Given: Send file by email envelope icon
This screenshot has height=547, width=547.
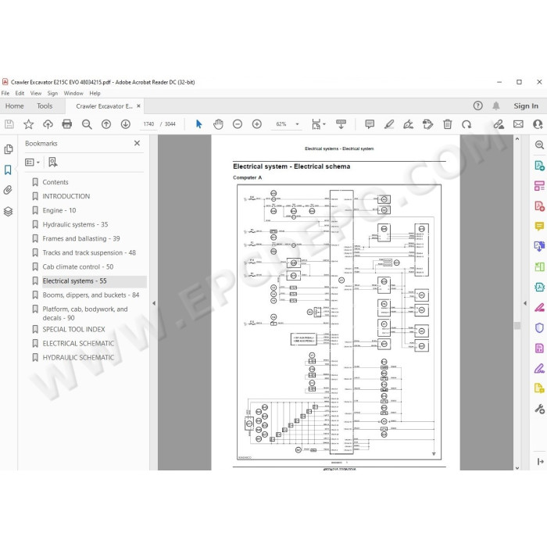Looking at the screenshot, I should [518, 124].
